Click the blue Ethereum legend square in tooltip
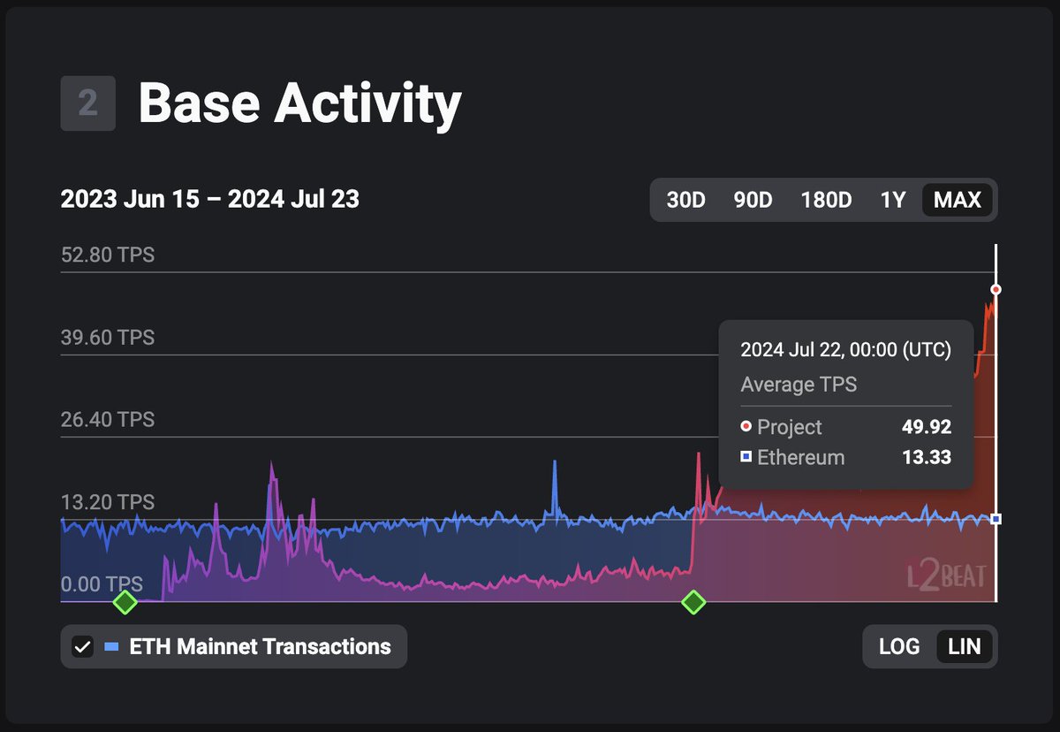The image size is (1060, 732). click(746, 458)
